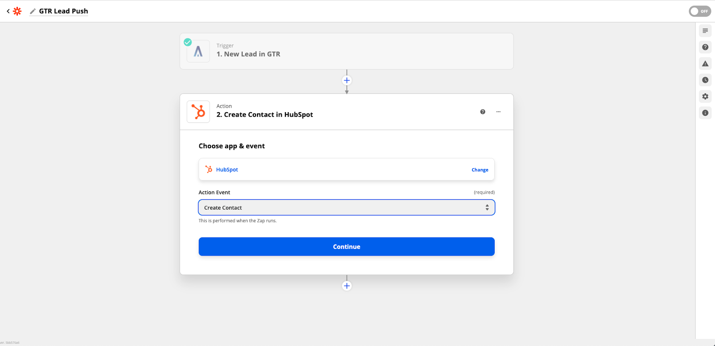View warnings triangle icon in sidebar
Image resolution: width=715 pixels, height=346 pixels.
[705, 63]
